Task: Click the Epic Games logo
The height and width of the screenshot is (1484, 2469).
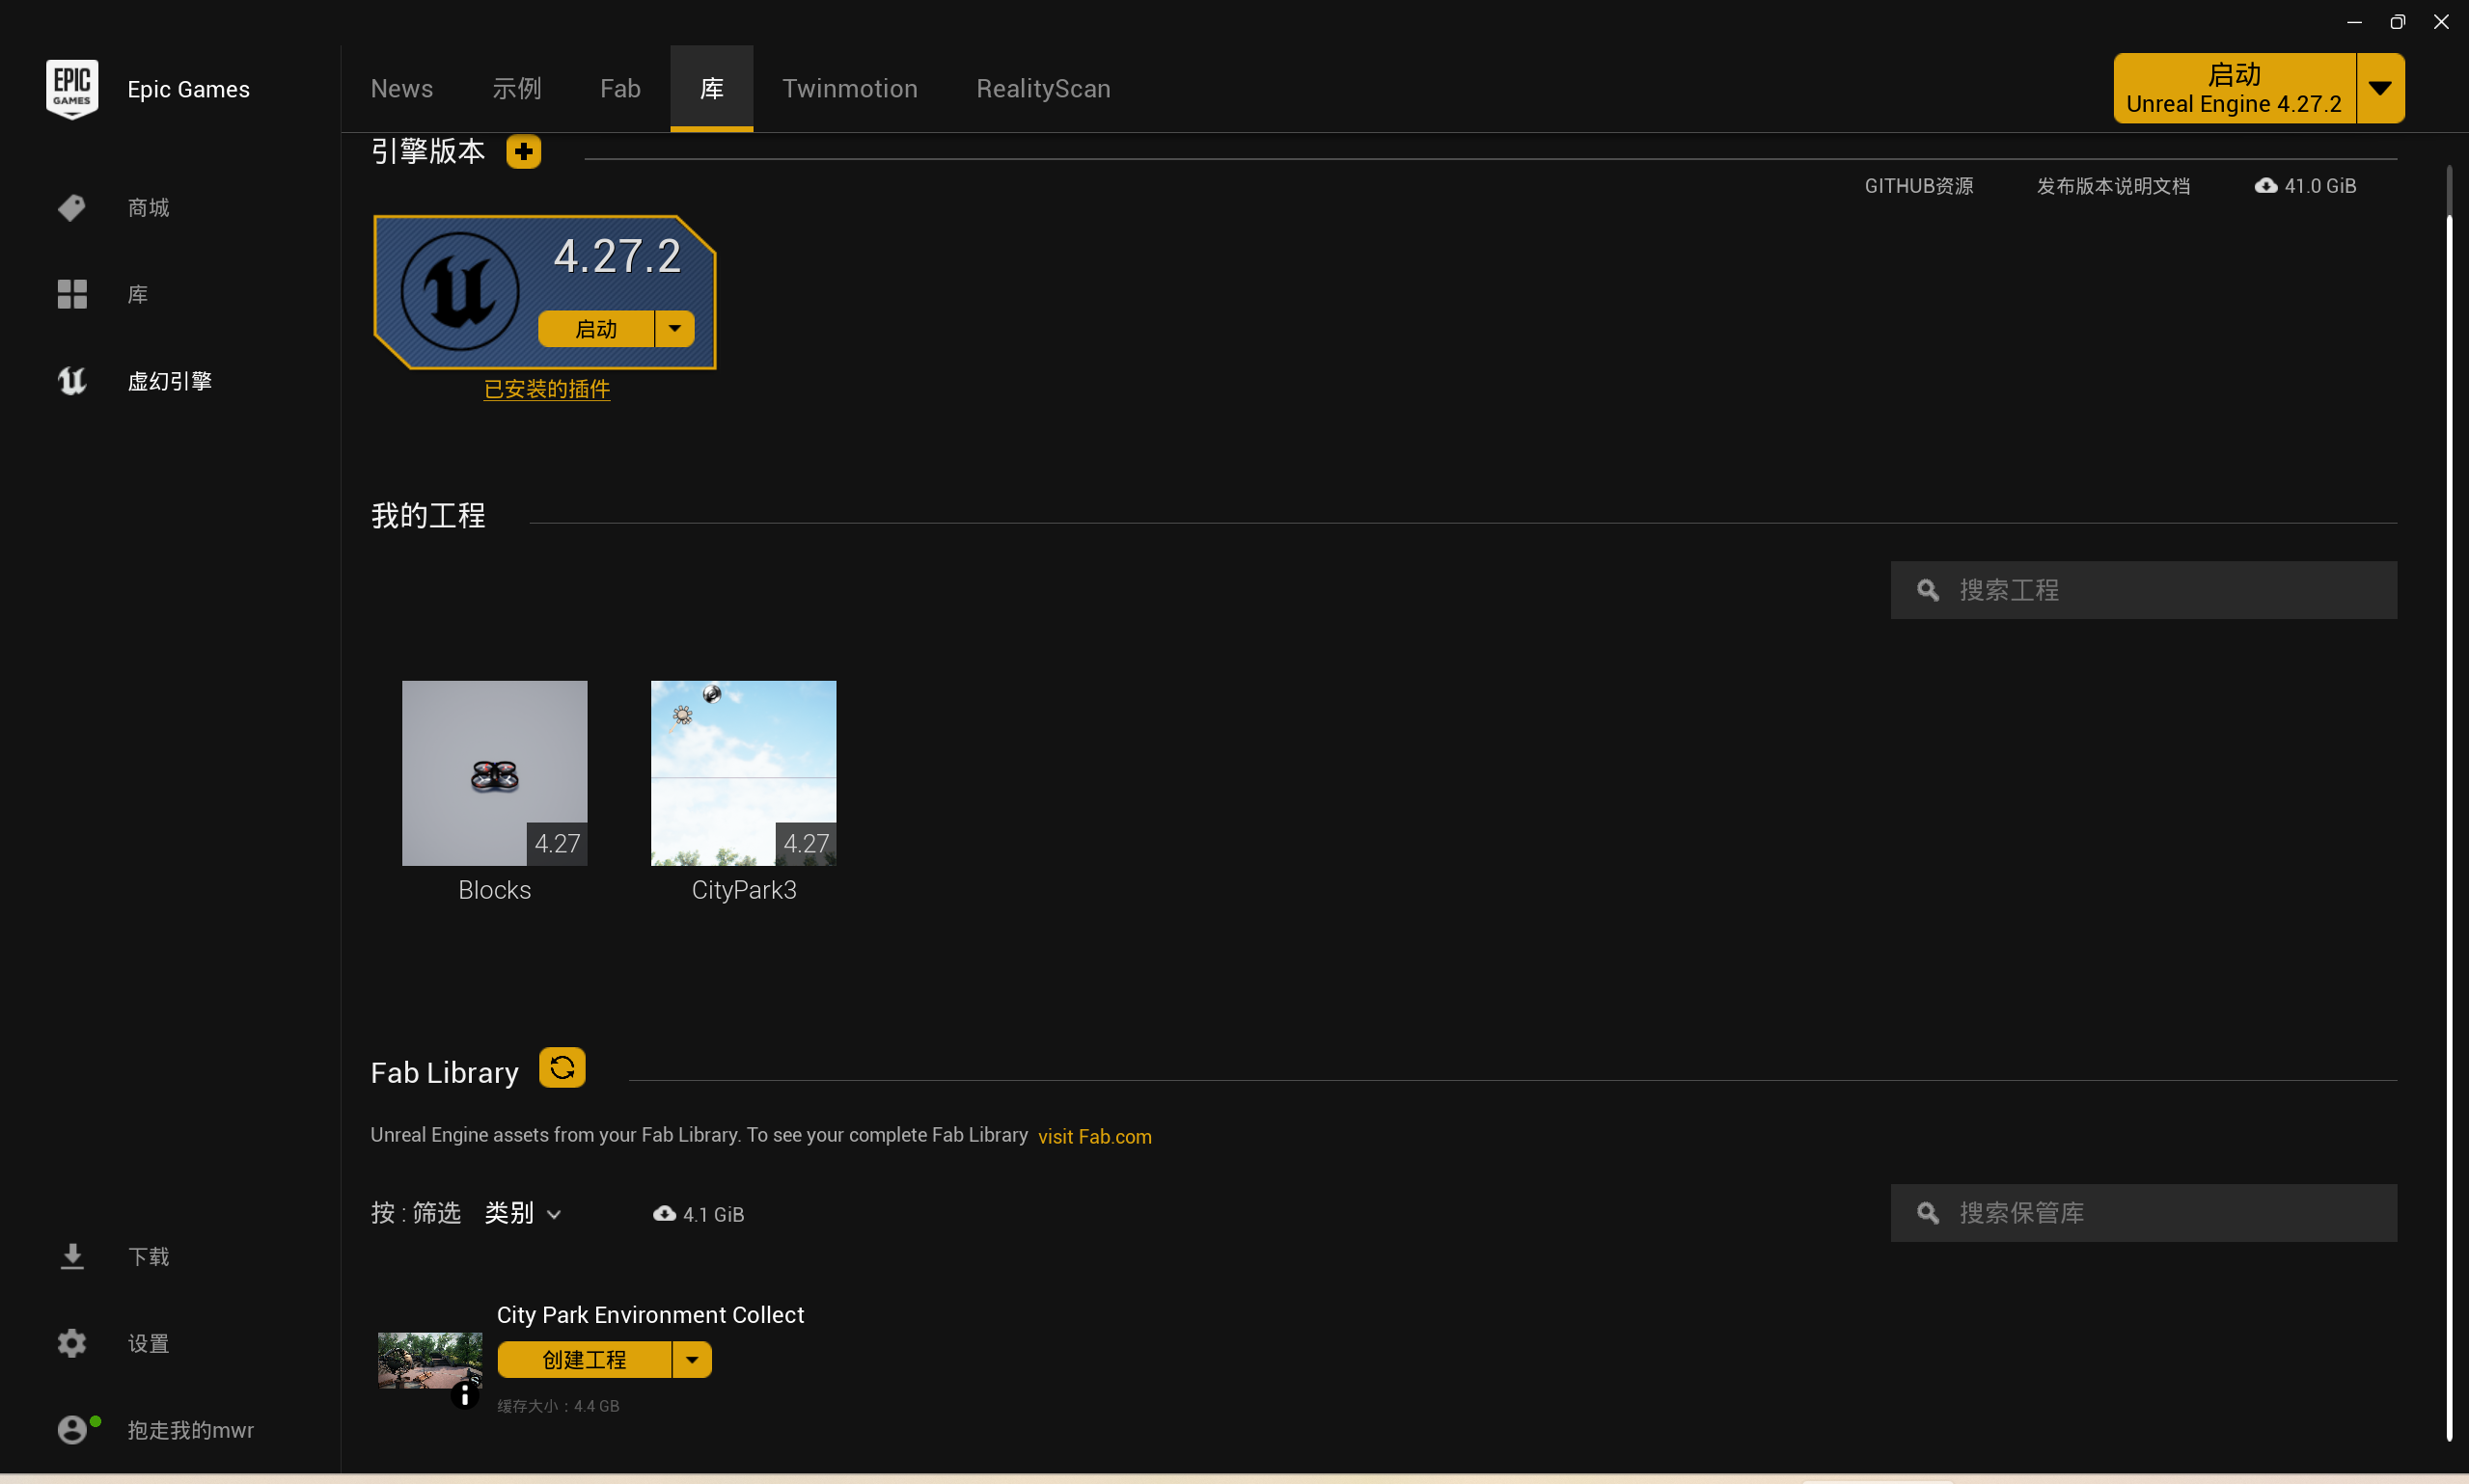Action: [x=72, y=89]
